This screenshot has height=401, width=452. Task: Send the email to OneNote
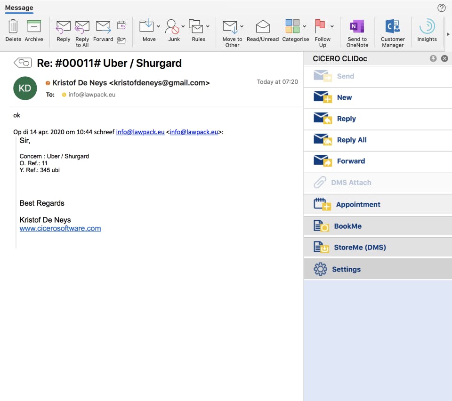357,26
